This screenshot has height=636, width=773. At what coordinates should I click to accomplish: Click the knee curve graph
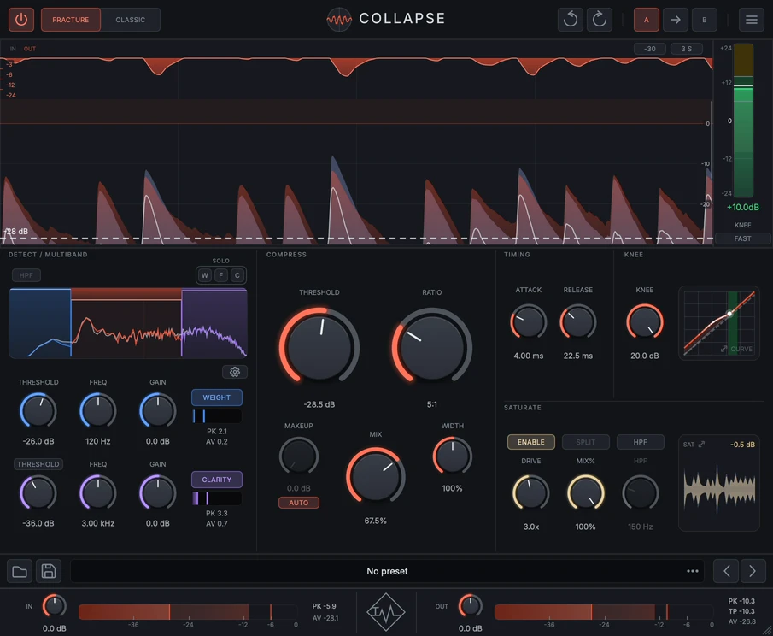coord(719,322)
